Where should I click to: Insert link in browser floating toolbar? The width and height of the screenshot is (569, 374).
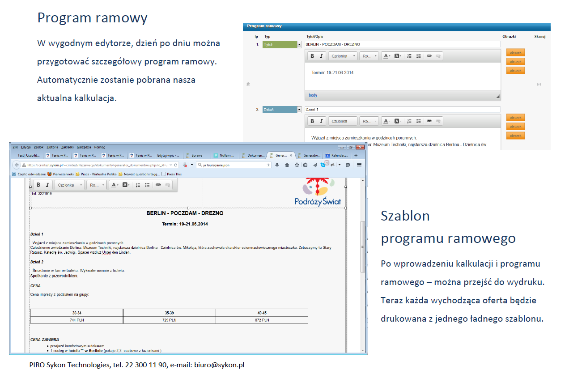point(158,185)
